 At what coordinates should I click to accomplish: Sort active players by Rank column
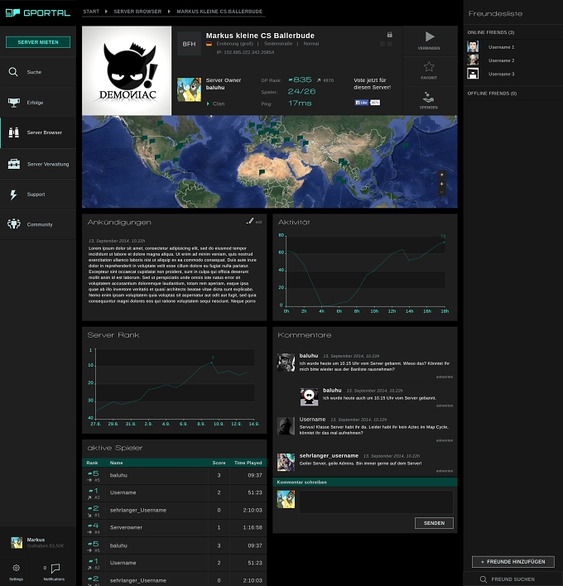[92, 463]
